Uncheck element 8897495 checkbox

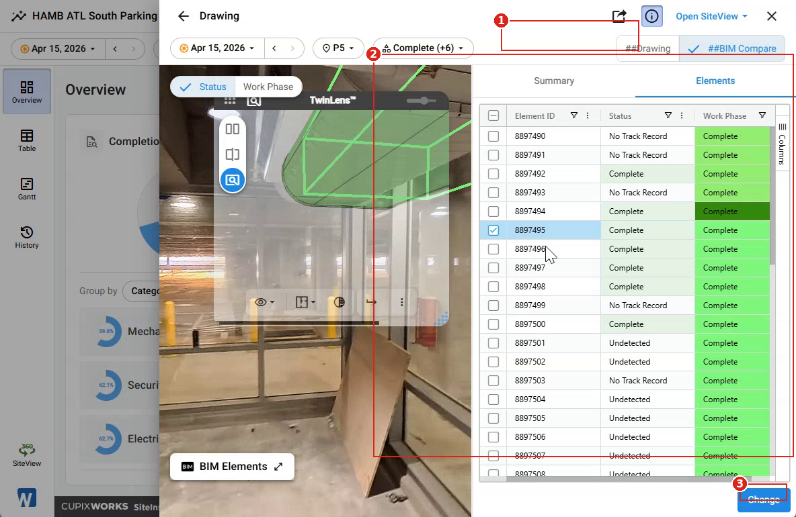(493, 230)
